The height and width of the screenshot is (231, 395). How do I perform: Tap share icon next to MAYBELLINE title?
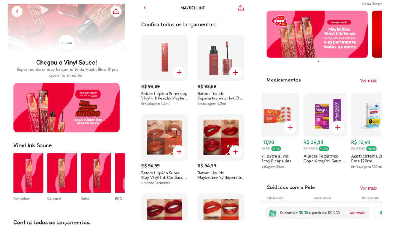click(x=241, y=8)
